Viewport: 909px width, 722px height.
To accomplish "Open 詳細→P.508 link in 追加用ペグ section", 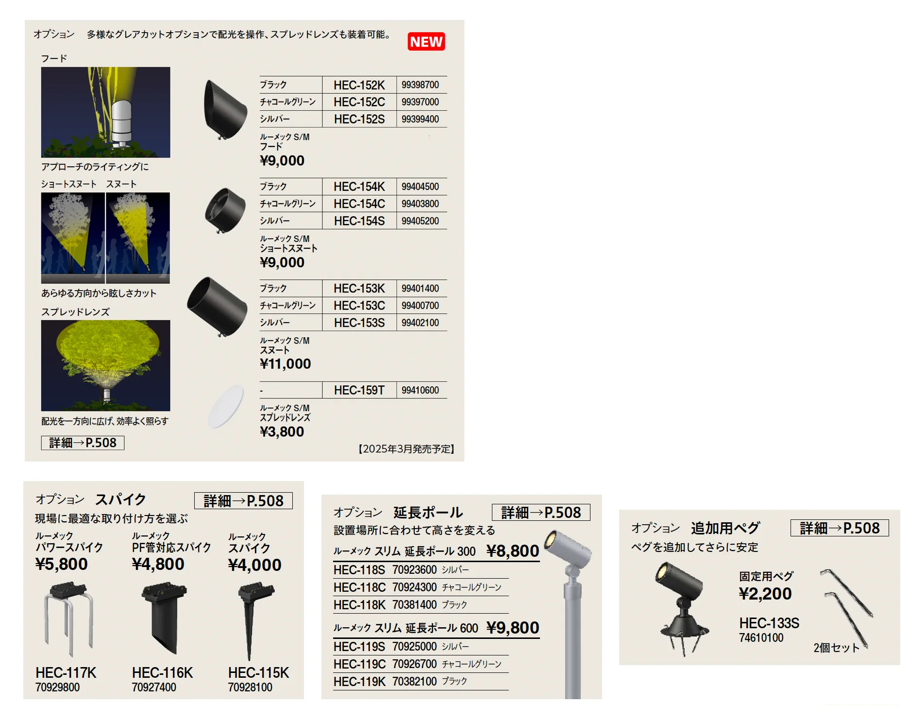I will (840, 528).
